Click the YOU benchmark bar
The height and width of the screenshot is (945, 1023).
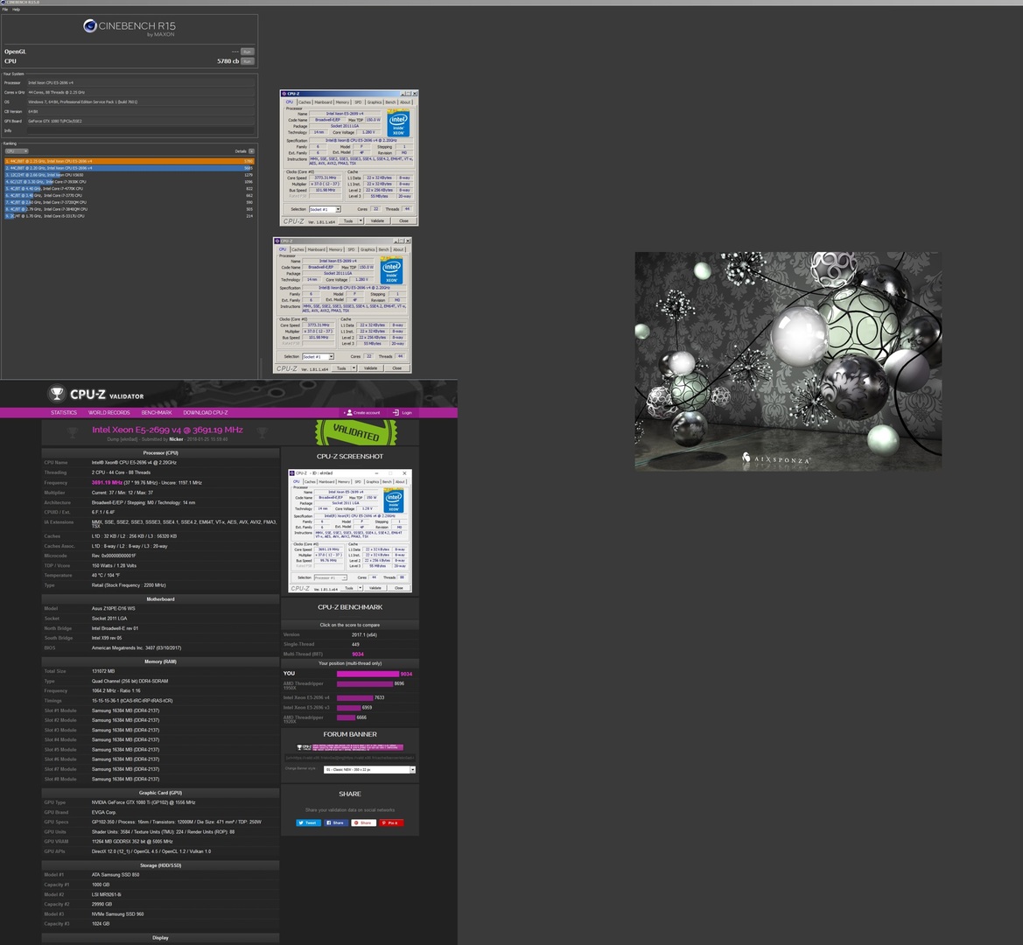[x=368, y=674]
